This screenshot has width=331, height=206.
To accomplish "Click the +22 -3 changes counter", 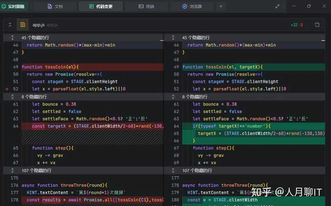I will click(297, 25).
